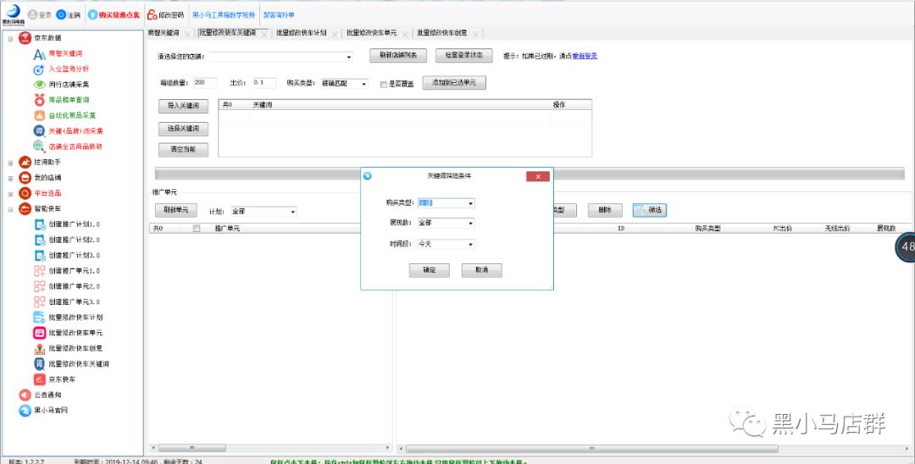The width and height of the screenshot is (915, 464).
Task: Open the 入仓蓝海分析 sidebar item
Action: pyautogui.click(x=69, y=69)
